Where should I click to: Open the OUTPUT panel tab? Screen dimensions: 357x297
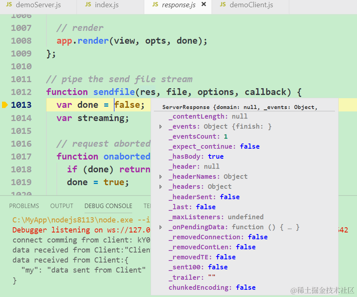(62, 206)
